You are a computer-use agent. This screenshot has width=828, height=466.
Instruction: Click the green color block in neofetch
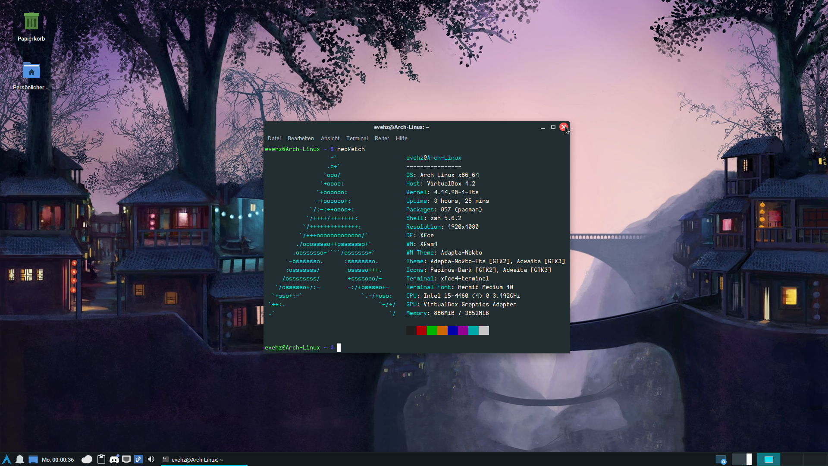point(432,331)
